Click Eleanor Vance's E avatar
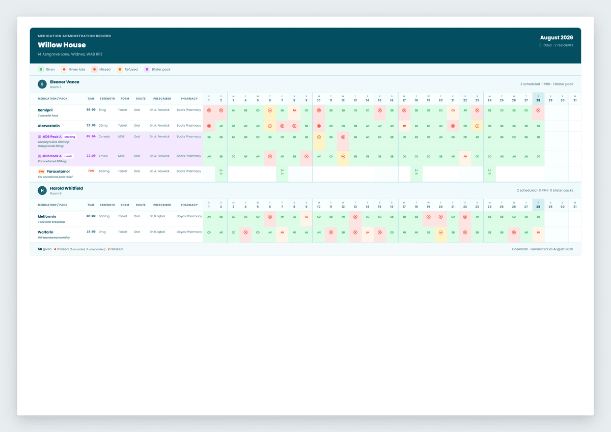Viewport: 611px width, 432px height. 42,84
